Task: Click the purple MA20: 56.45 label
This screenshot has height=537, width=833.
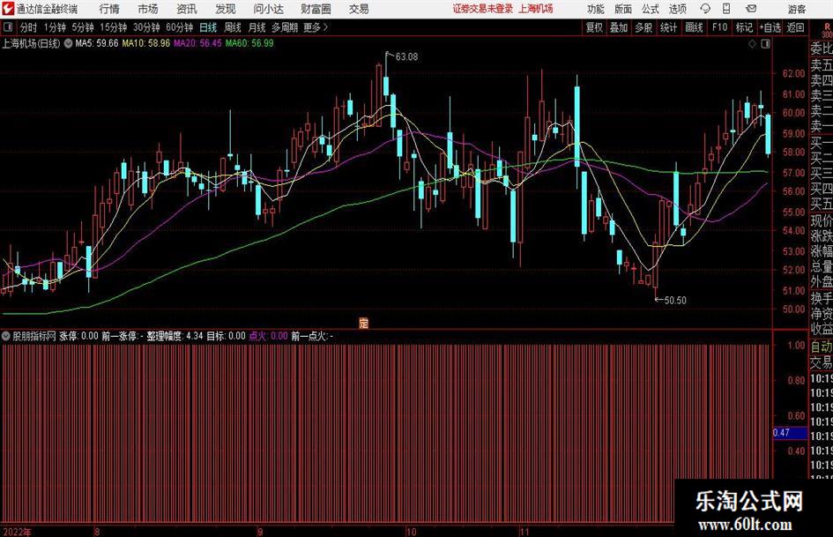Action: [197, 43]
